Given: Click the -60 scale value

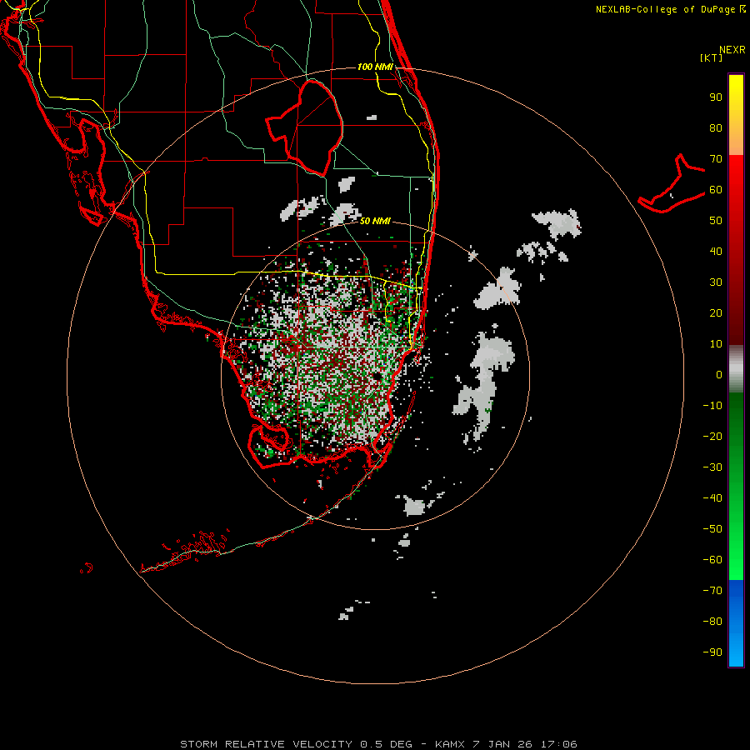Looking at the screenshot, I should coord(712,560).
